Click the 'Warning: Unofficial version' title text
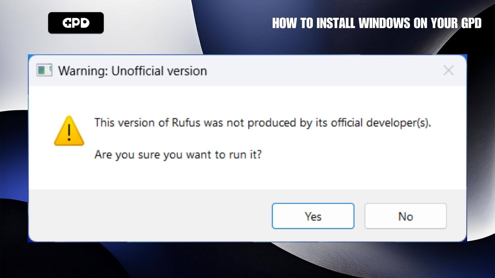 132,71
